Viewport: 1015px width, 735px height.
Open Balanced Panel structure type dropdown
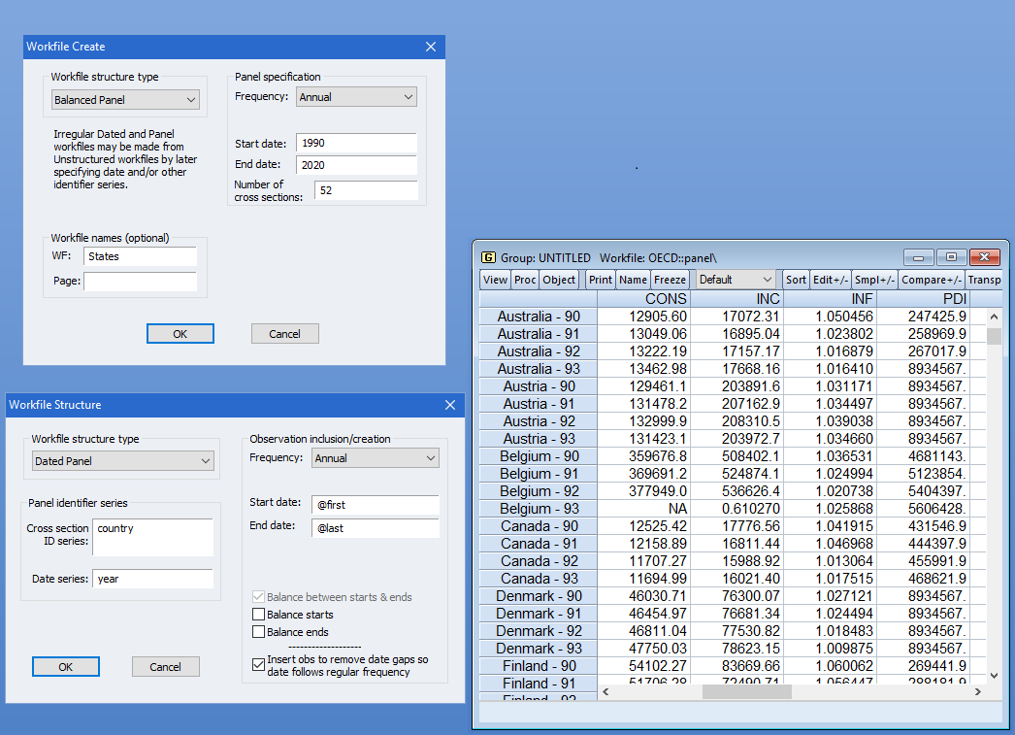[125, 100]
